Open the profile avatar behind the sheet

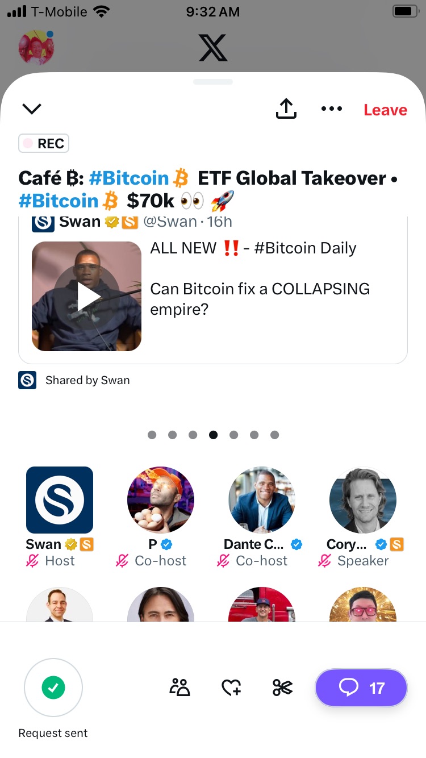pos(37,47)
